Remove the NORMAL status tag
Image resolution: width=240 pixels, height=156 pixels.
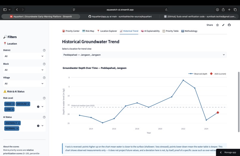[x=17, y=128]
